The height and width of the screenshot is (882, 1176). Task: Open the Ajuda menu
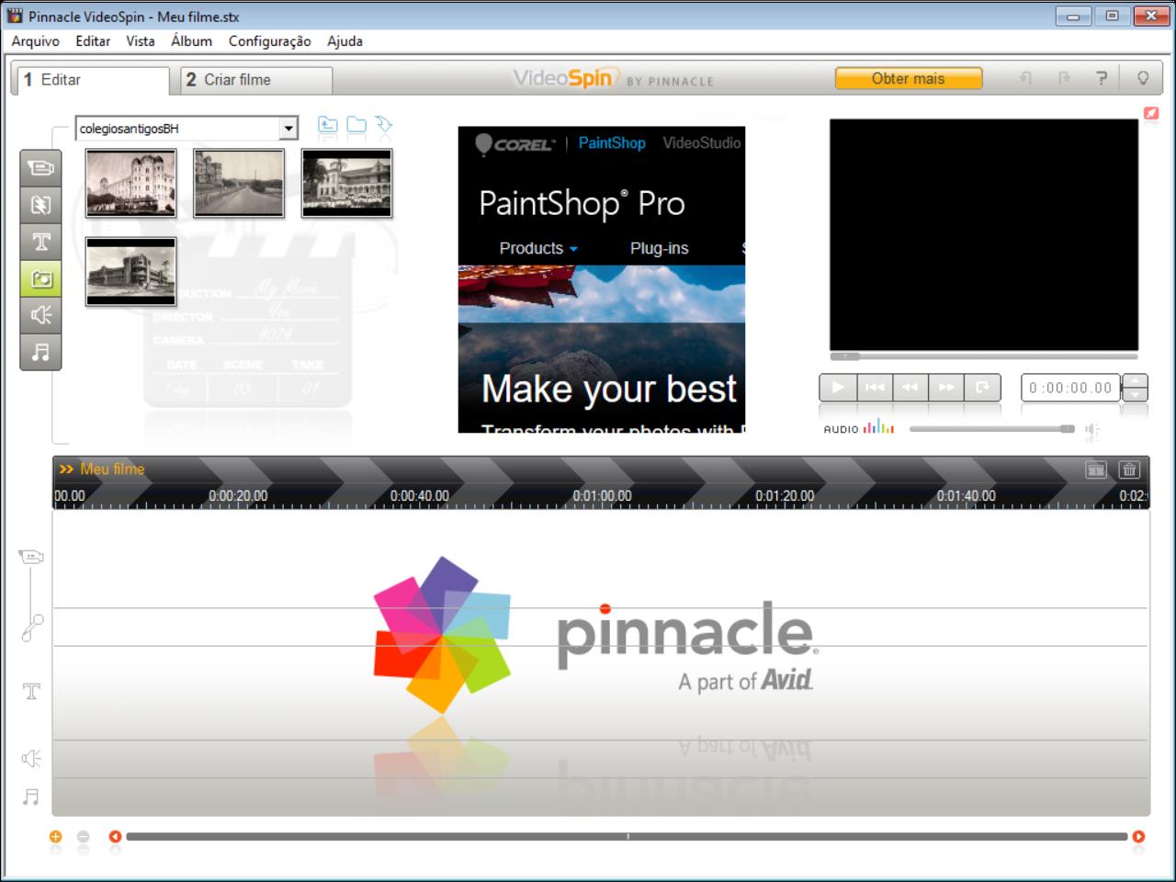(x=345, y=41)
